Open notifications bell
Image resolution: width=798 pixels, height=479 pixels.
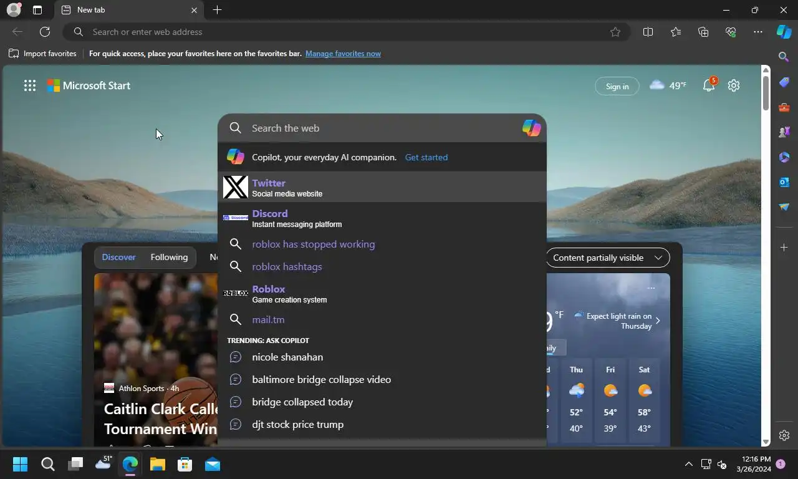pos(709,85)
